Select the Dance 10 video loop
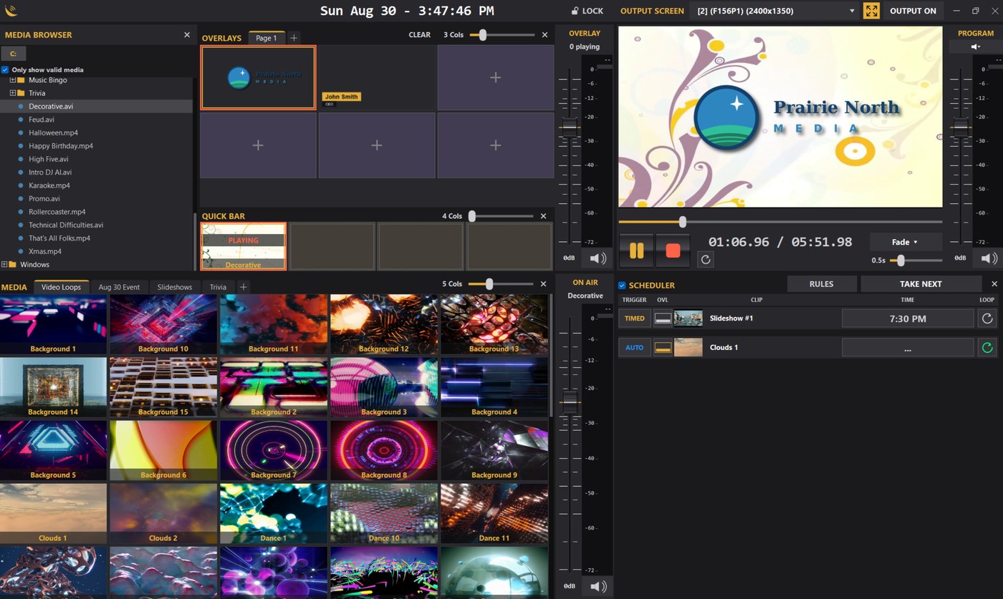 (383, 513)
